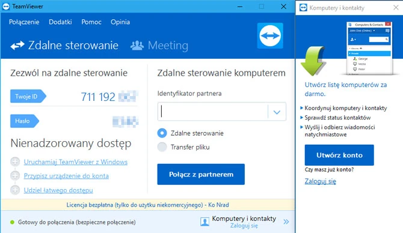Click the plus icon beside Uruchamiaj TeamViewer
The image size is (403, 233).
(x=15, y=162)
